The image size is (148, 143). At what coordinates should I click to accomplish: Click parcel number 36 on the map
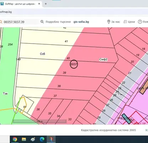pyautogui.click(x=38, y=109)
